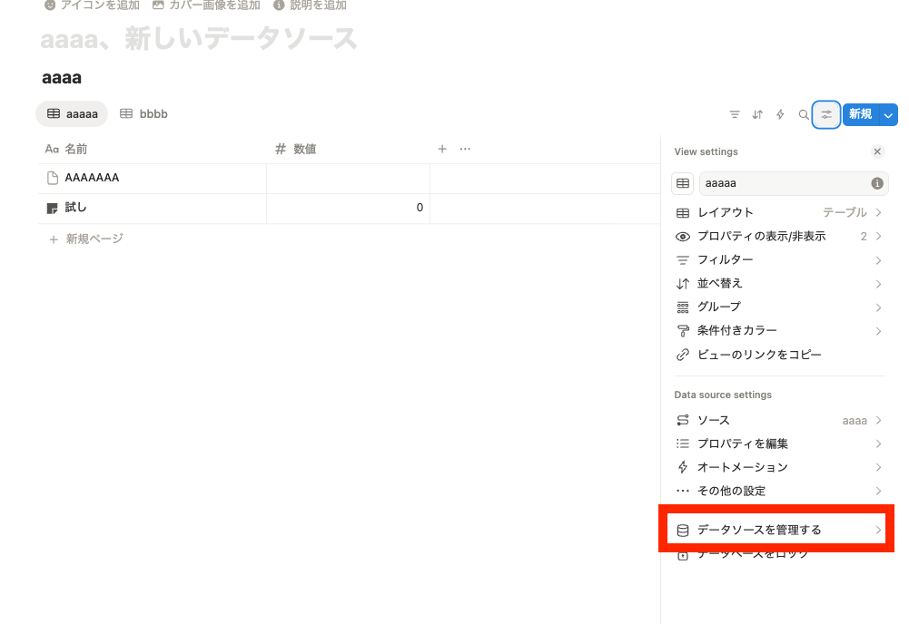Click the blue 新規 button
This screenshot has height=624, width=909.
tap(859, 114)
